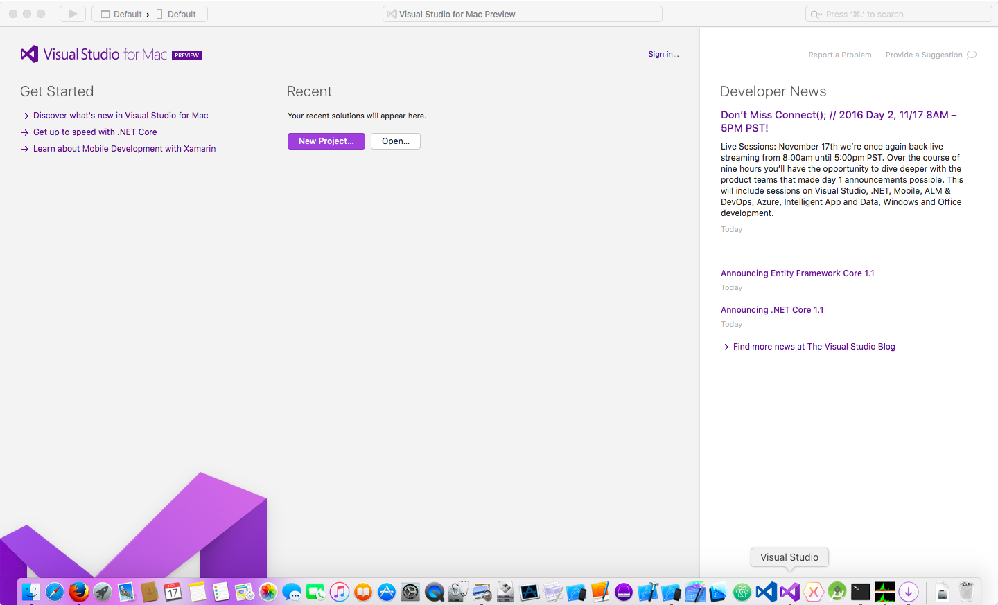Viewport: 998px width, 605px height.
Task: Open the purple Downloads arrow icon in dock
Action: click(x=909, y=592)
